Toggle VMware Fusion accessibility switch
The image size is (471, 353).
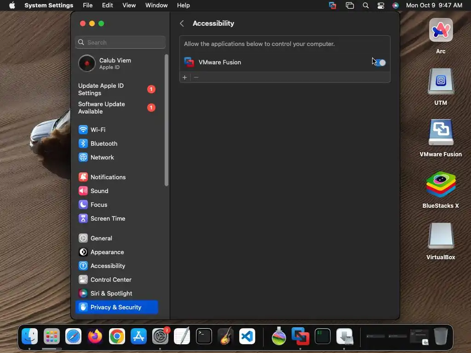point(380,63)
